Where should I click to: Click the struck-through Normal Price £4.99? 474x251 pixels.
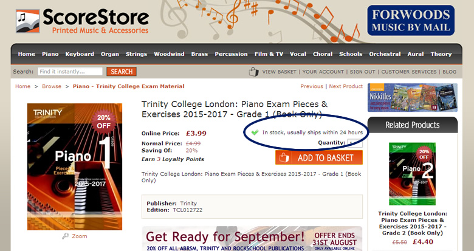click(x=193, y=143)
